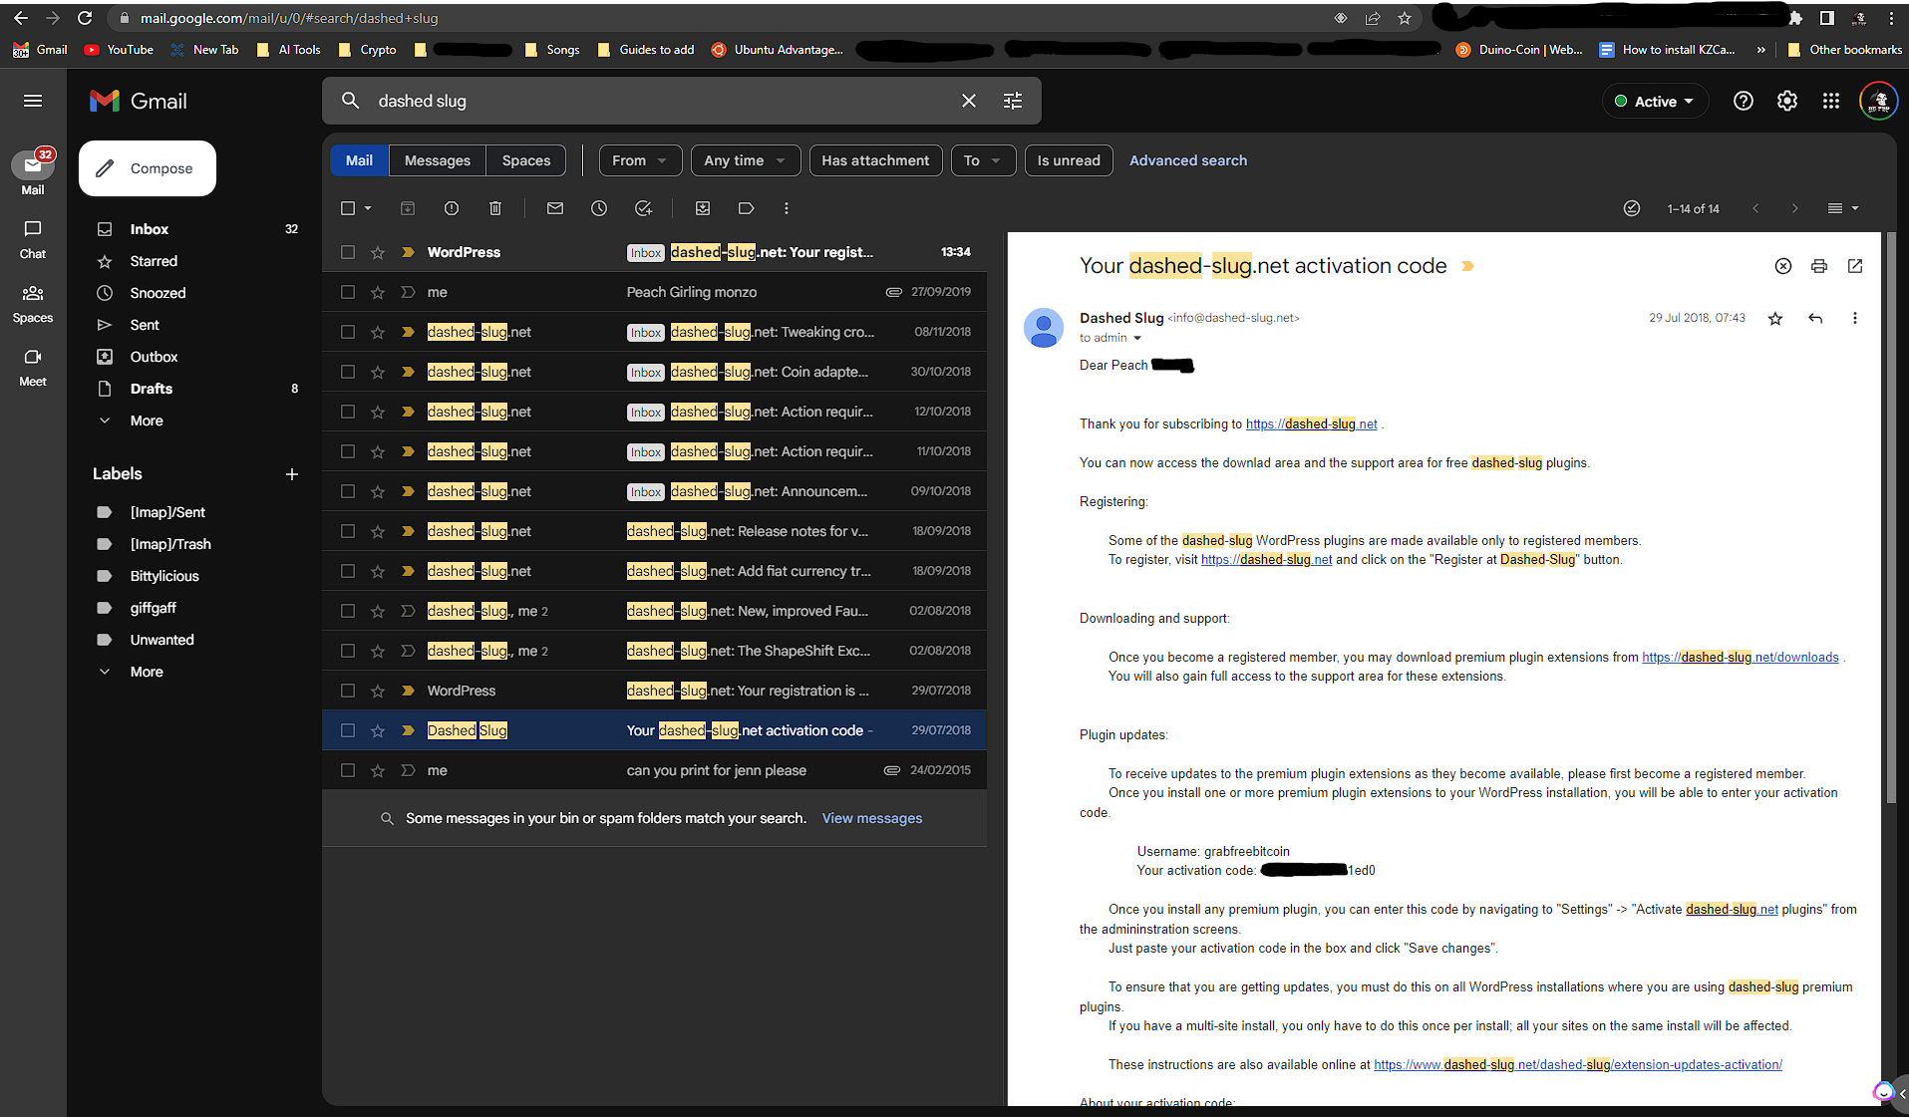Switch to the Messages tab
Image resolution: width=1909 pixels, height=1117 pixels.
click(x=438, y=160)
